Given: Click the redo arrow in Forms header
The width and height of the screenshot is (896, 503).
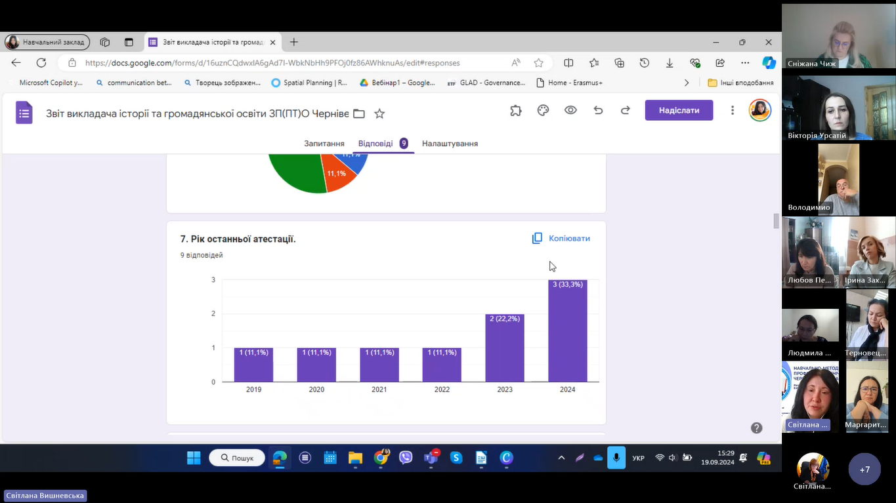Looking at the screenshot, I should 625,111.
